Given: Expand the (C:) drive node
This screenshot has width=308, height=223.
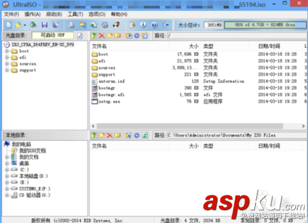Looking at the screenshot, I should (7, 170).
